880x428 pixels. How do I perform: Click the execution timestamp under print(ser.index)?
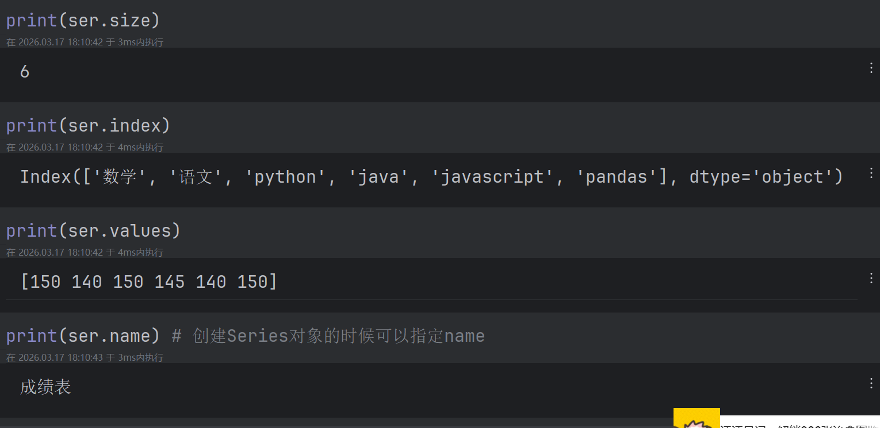85,148
